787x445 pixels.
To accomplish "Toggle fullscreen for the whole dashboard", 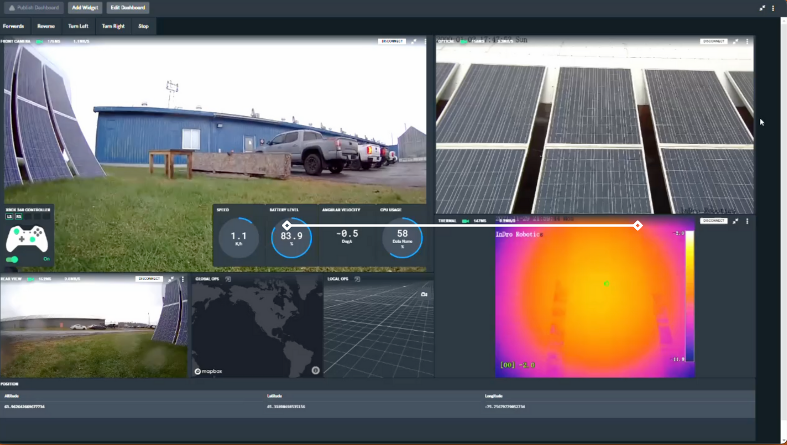I will [762, 8].
